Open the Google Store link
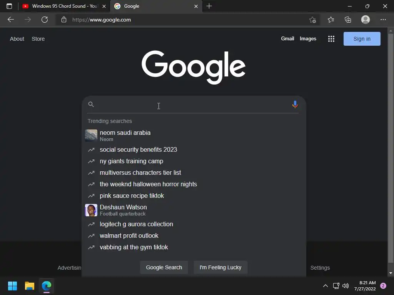This screenshot has height=295, width=394. (x=38, y=39)
